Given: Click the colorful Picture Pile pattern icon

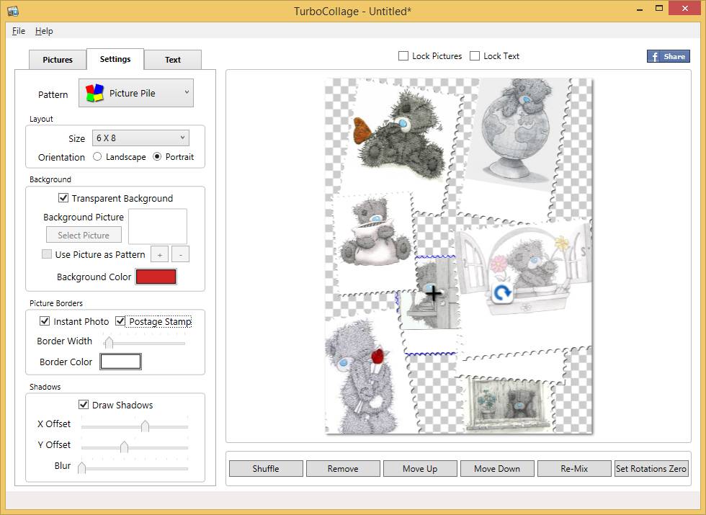Looking at the screenshot, I should click(94, 93).
